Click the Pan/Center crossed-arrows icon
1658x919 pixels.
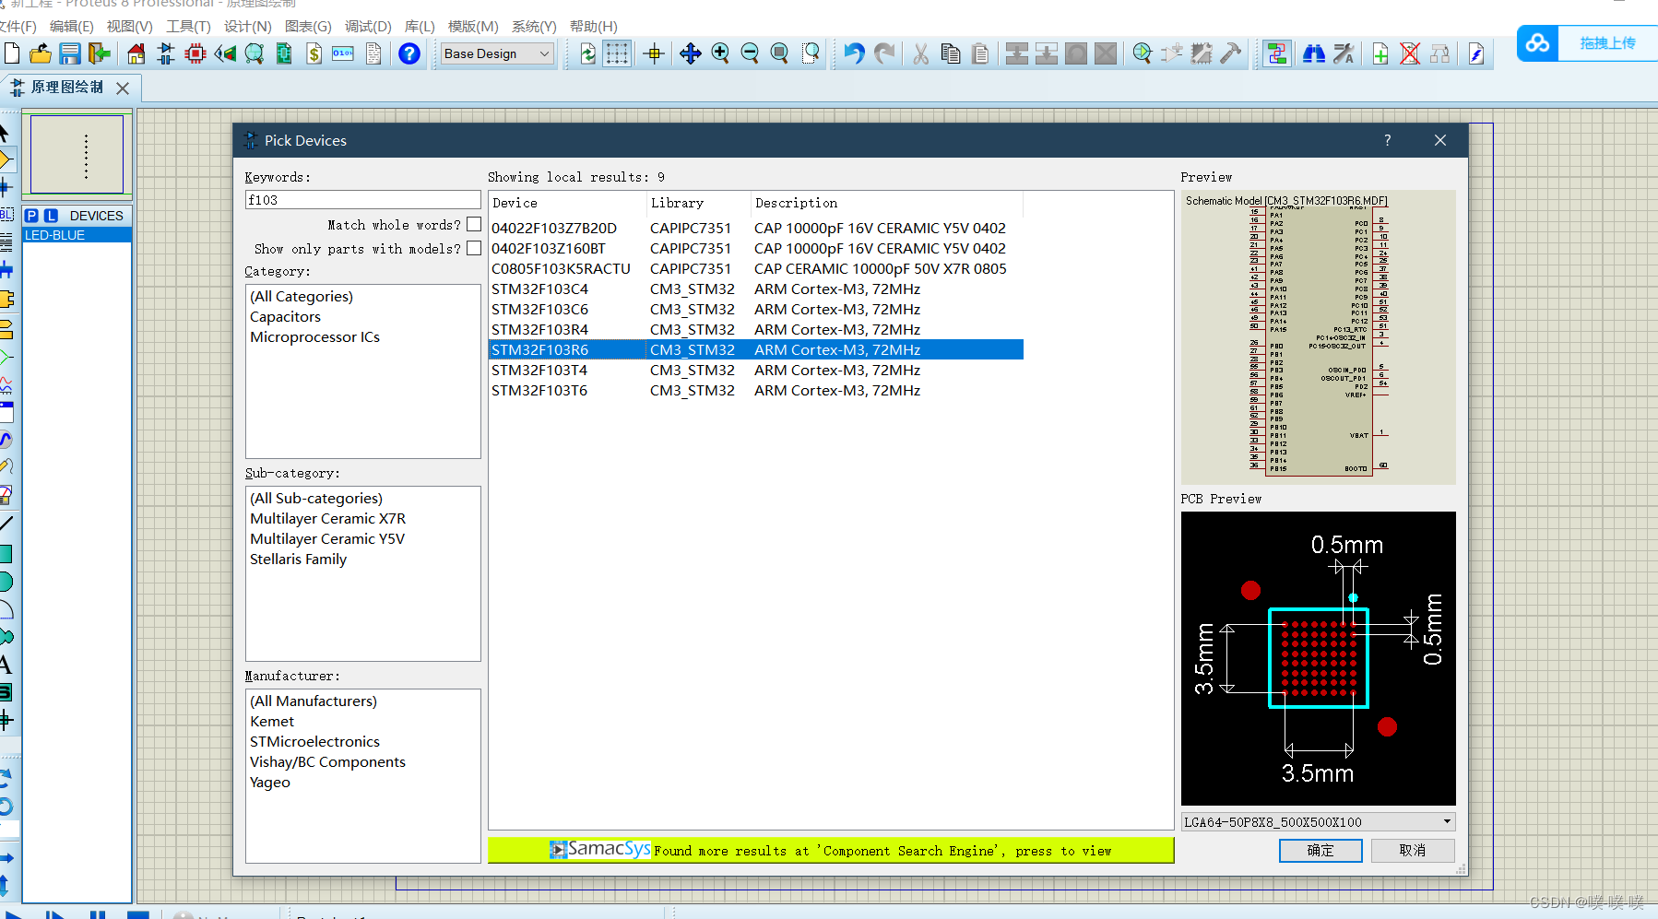691,53
